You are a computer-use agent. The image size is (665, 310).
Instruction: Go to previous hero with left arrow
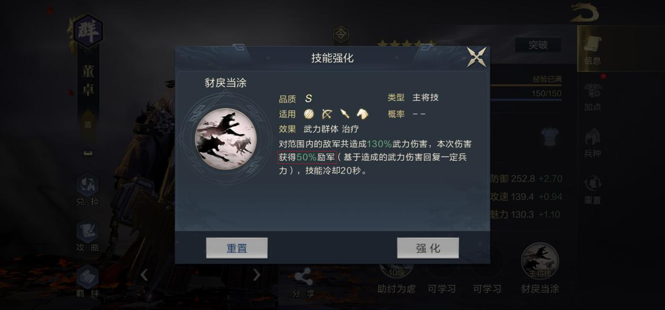pyautogui.click(x=144, y=274)
